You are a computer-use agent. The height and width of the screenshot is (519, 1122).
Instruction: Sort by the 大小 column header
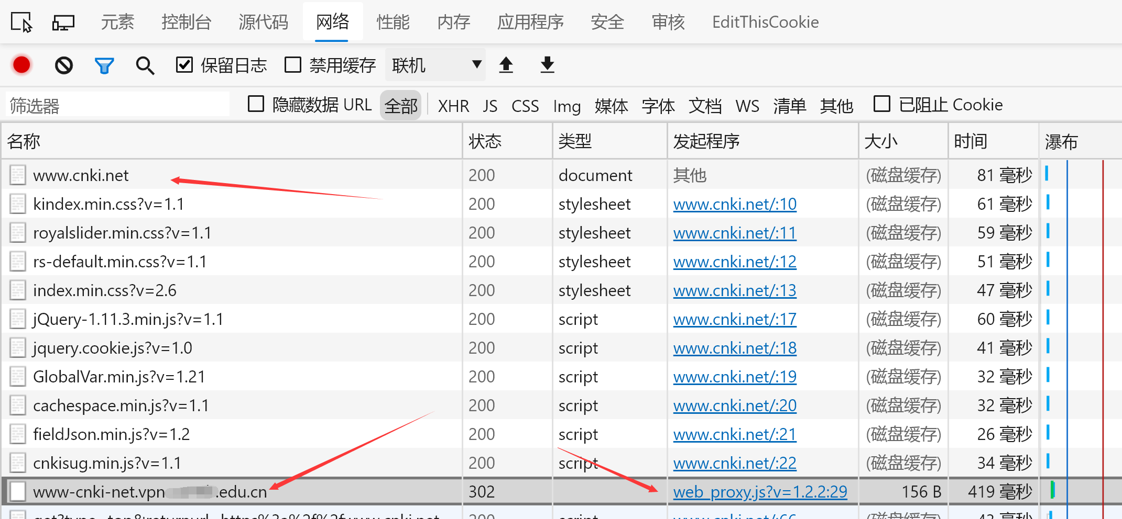(x=903, y=141)
